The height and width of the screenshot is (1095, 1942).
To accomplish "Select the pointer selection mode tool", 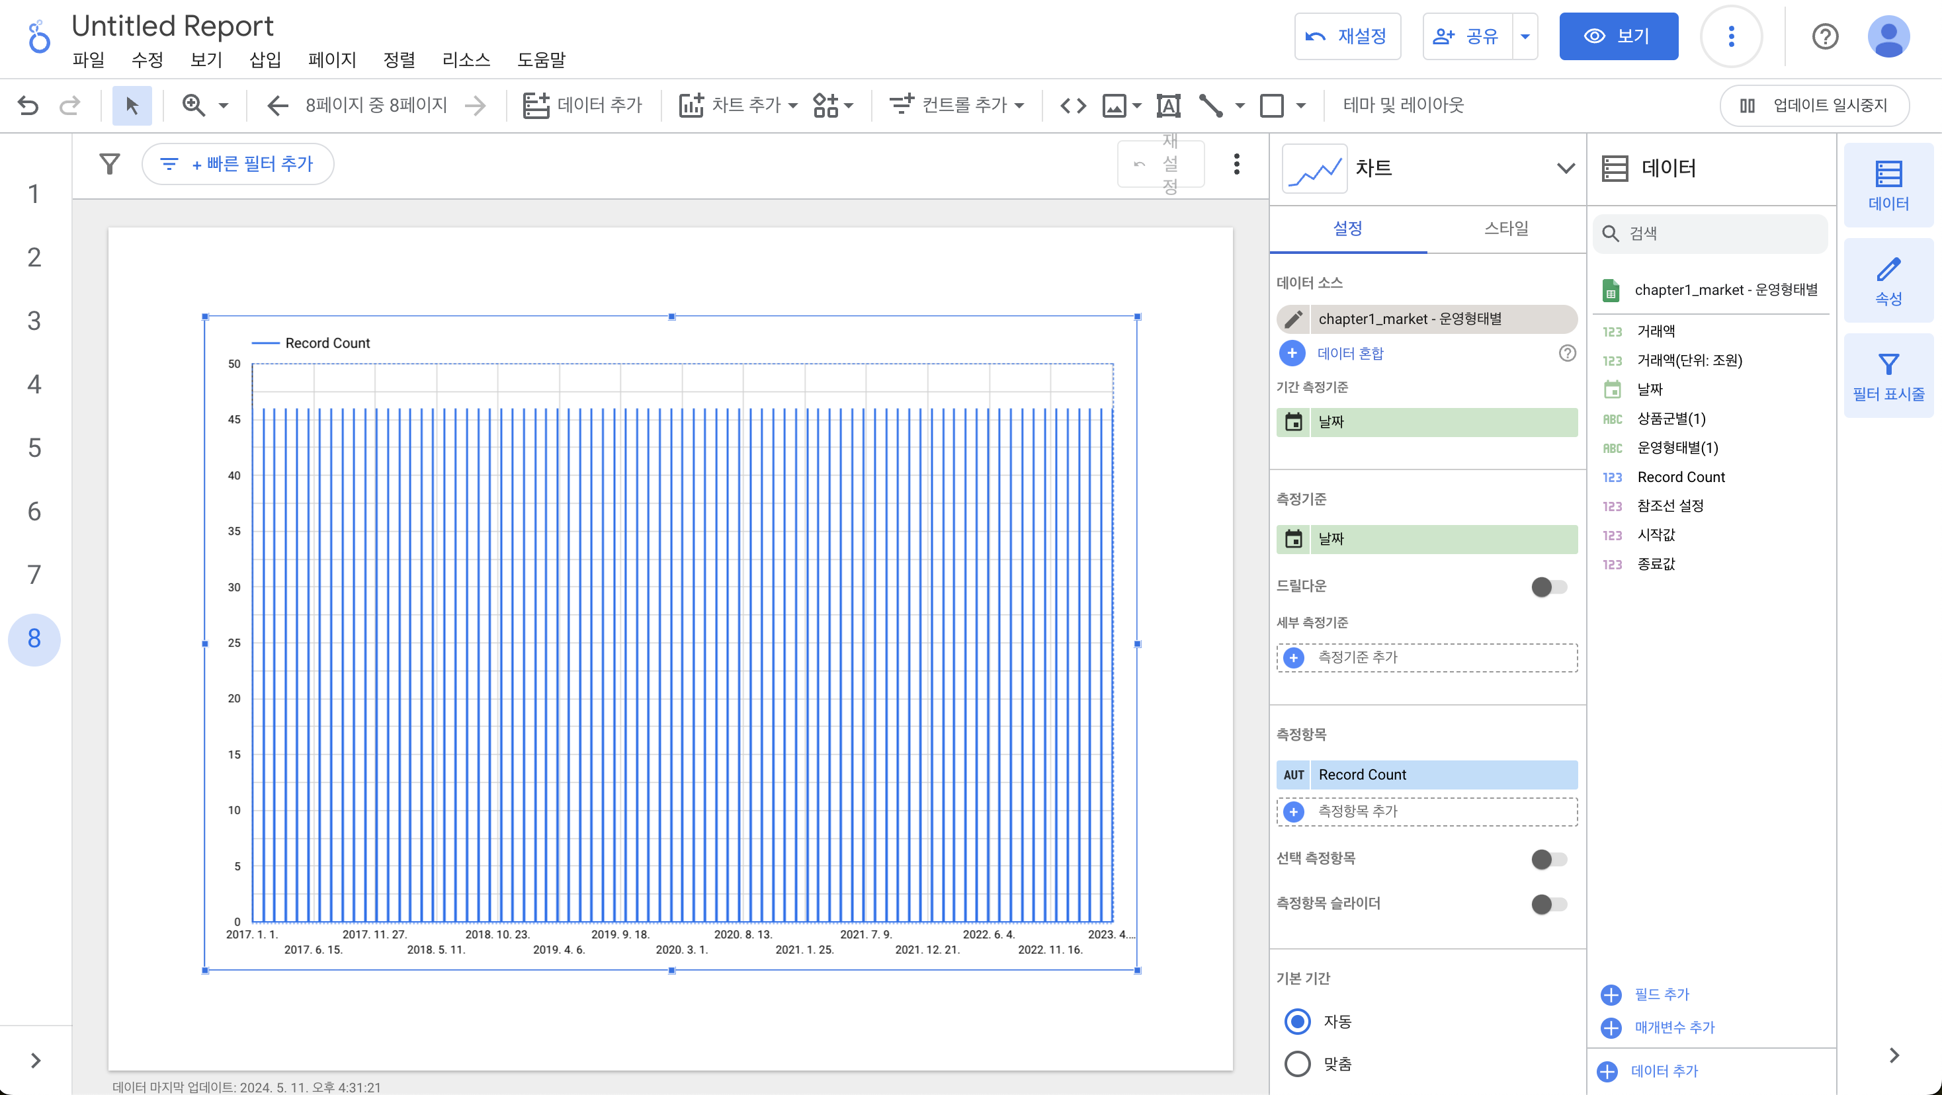I will (x=132, y=106).
